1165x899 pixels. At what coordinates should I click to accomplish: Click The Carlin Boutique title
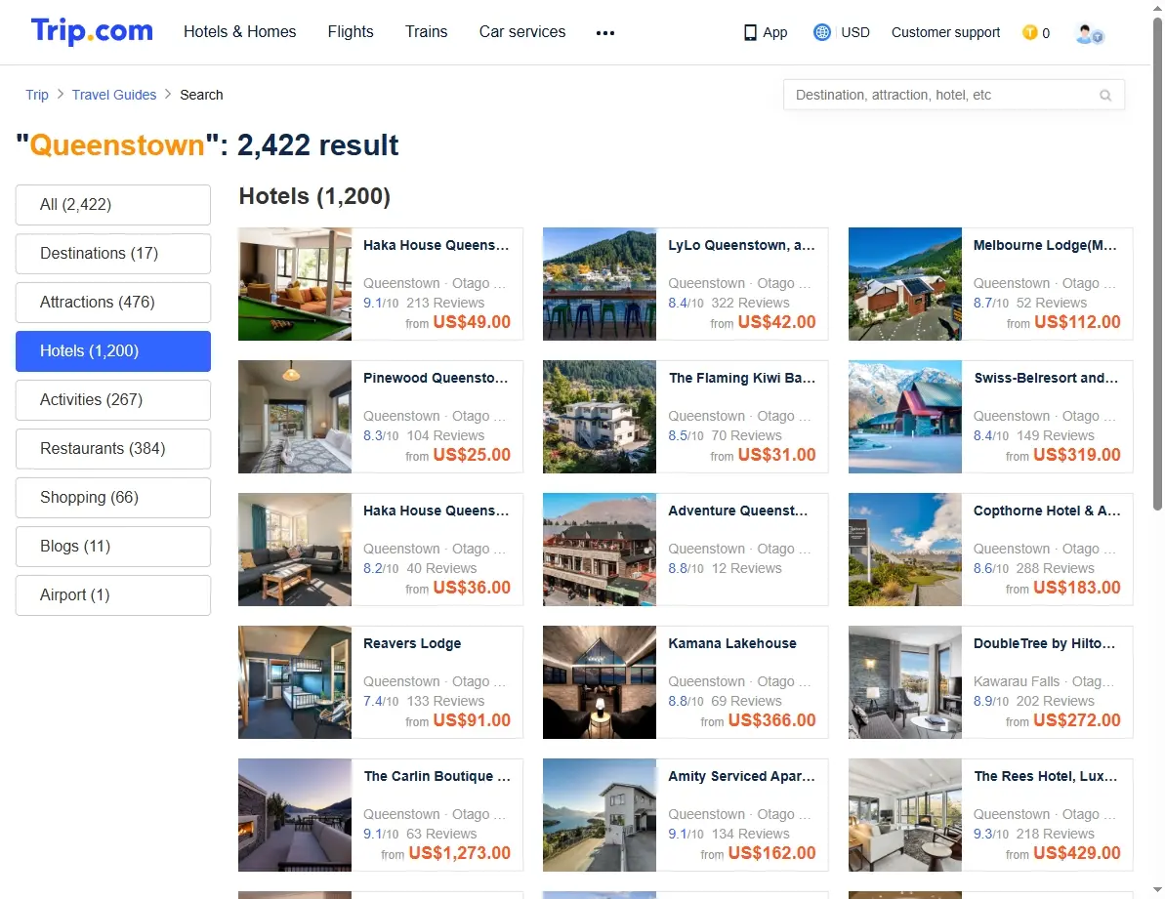point(437,777)
